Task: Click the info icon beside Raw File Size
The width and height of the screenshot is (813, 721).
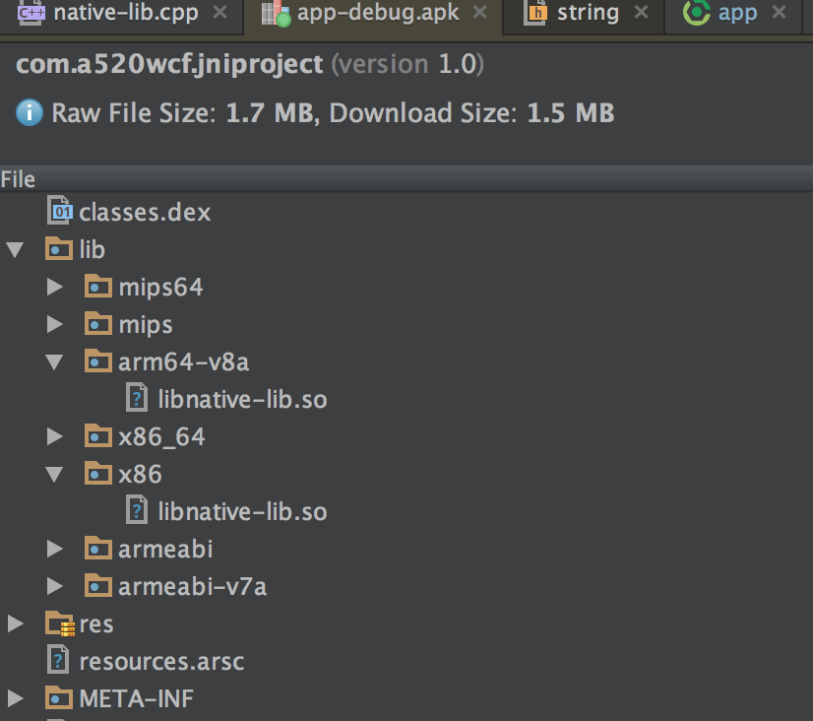Action: coord(30,113)
